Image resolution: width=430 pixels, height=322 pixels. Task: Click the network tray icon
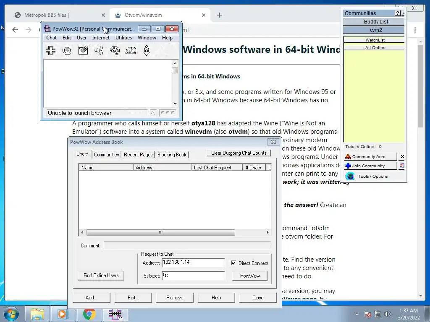pos(378,314)
